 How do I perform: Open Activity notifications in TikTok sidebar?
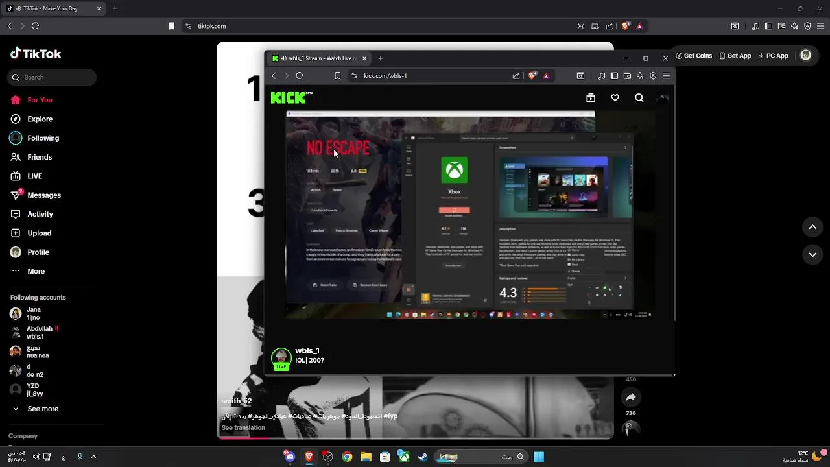[32, 214]
